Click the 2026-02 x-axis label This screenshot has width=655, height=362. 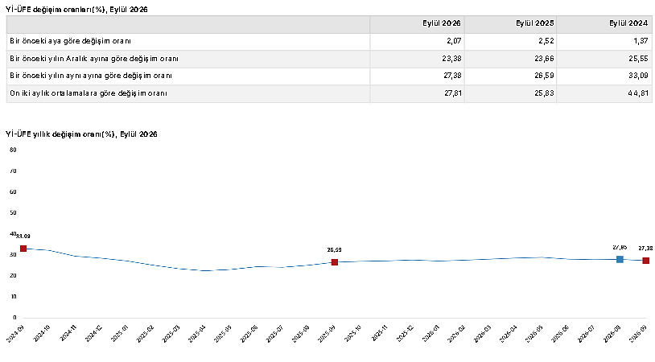(x=456, y=334)
